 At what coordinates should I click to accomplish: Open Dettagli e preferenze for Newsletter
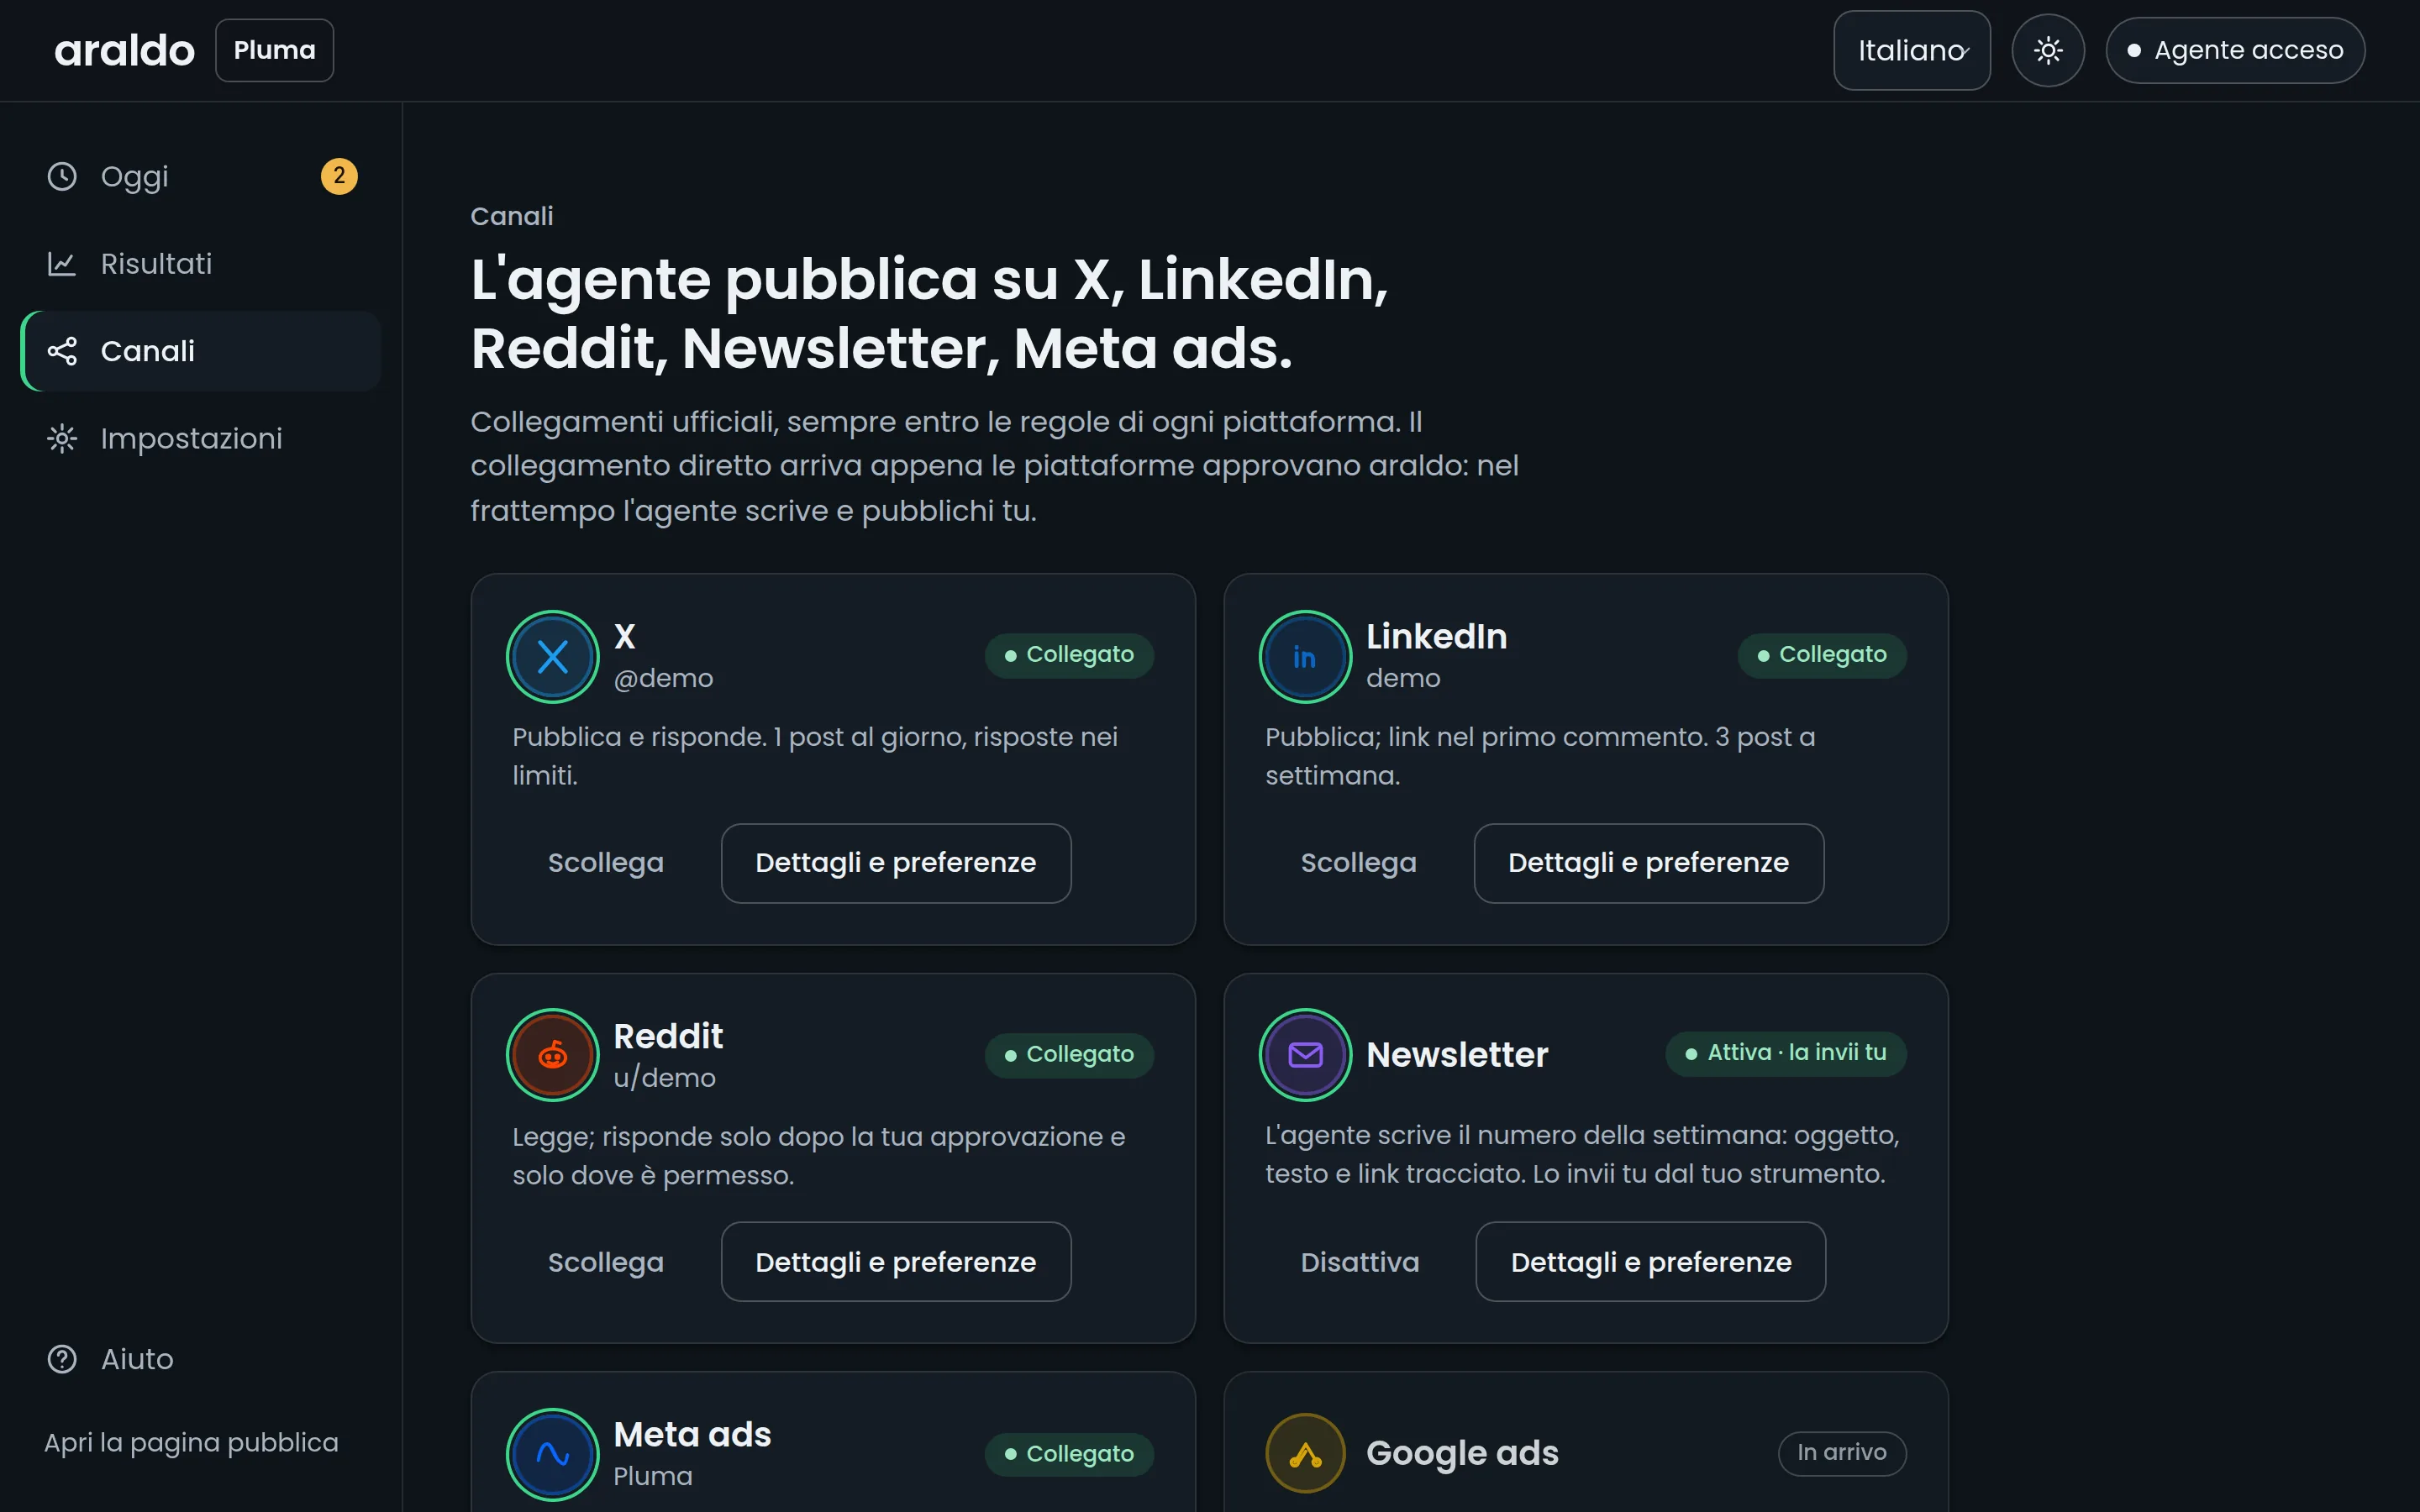point(1651,1262)
